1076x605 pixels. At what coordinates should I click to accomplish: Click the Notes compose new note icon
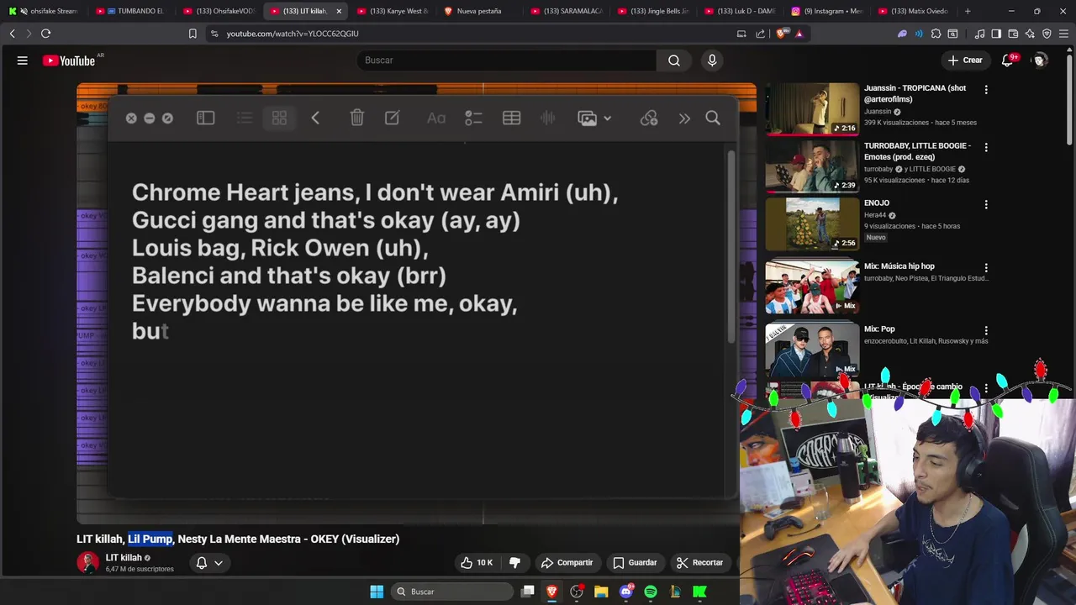(x=393, y=118)
